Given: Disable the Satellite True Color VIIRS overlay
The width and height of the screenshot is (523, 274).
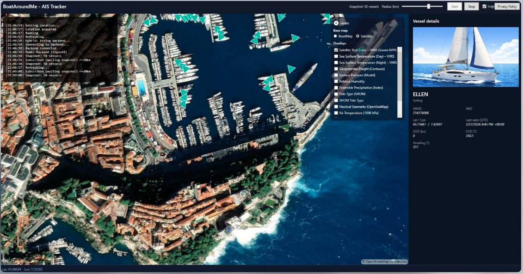Looking at the screenshot, I should [x=336, y=50].
